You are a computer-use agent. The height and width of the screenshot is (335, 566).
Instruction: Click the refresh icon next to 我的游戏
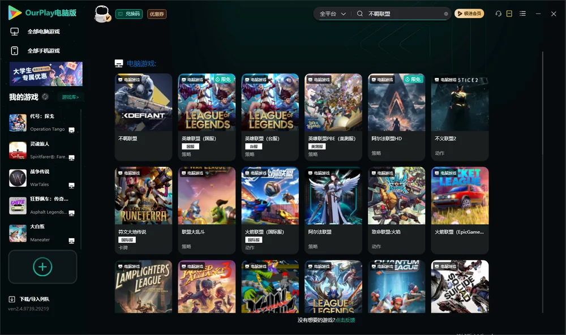[x=45, y=97]
